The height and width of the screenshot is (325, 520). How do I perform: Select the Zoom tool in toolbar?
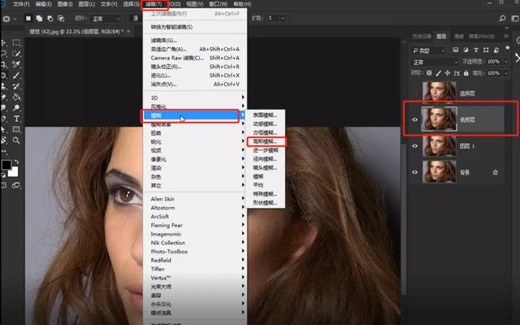click(16, 141)
